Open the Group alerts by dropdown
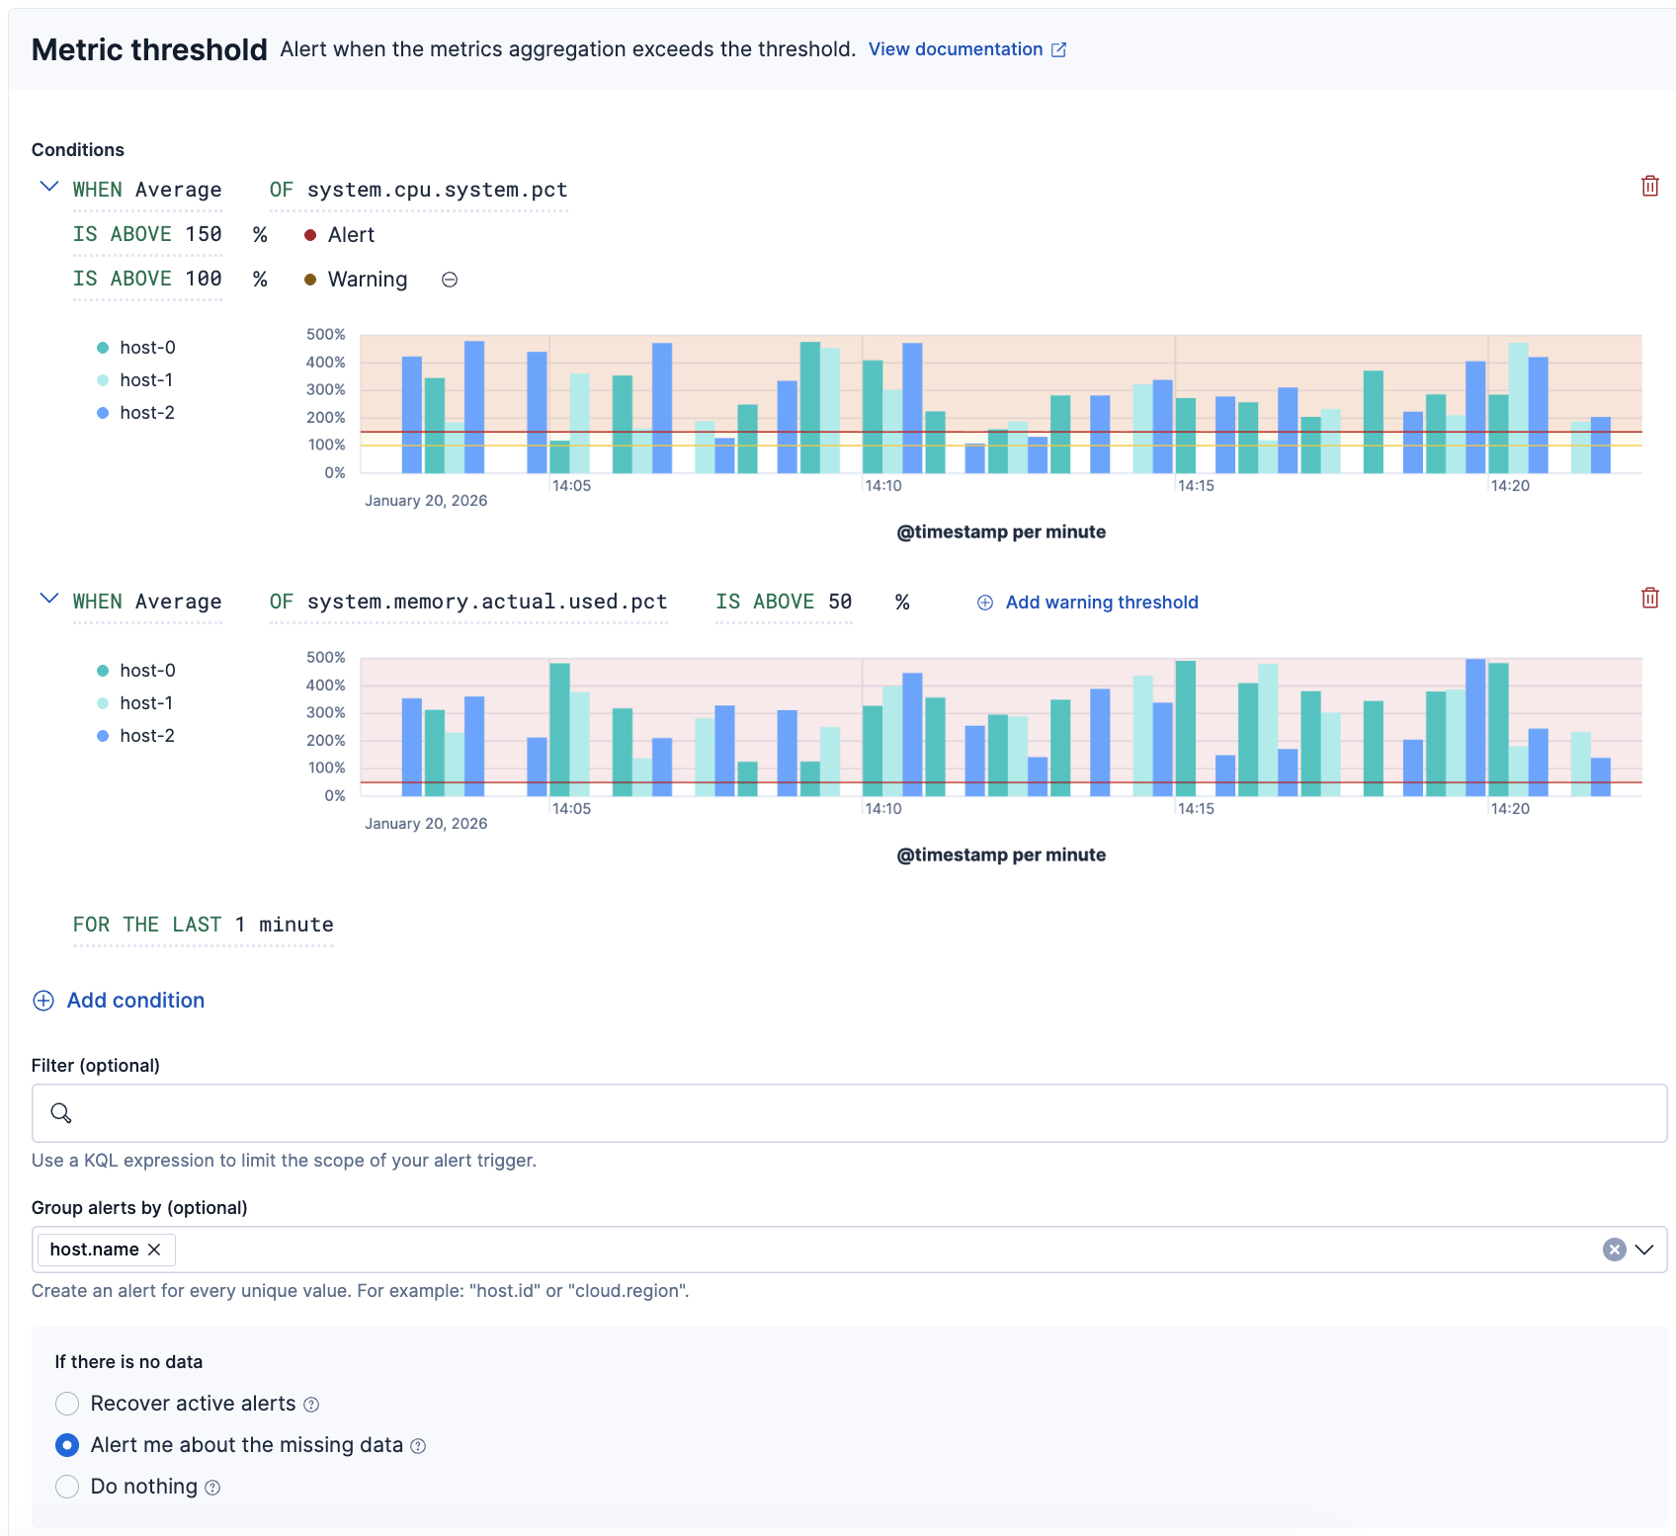 point(1644,1250)
